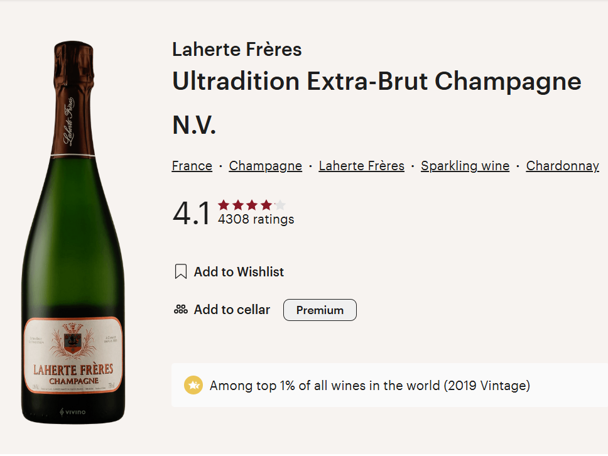Screen dimensions: 608x456
Task: Click the top 1% of wines banner
Action: click(x=389, y=385)
